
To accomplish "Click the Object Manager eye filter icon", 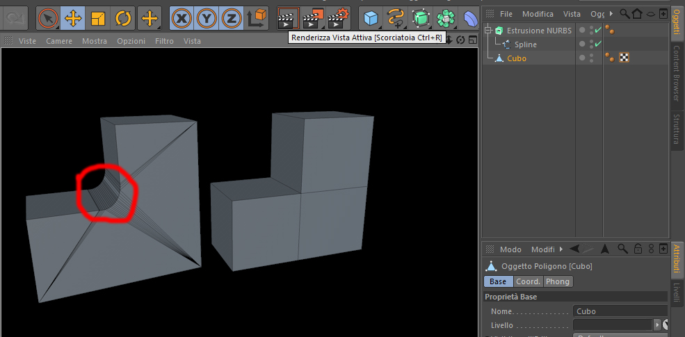I will pos(650,14).
